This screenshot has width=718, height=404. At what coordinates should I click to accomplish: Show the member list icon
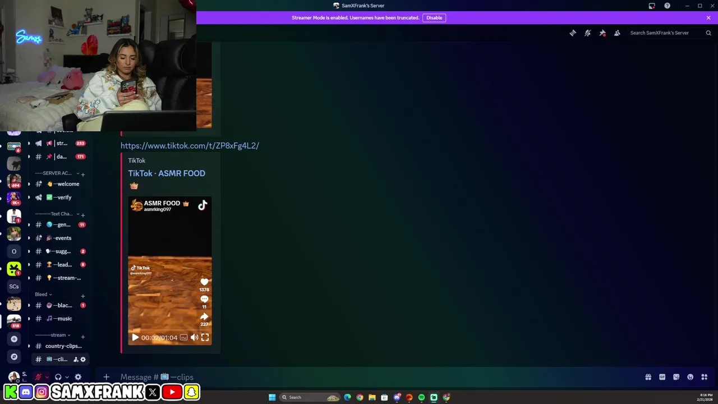click(x=617, y=33)
